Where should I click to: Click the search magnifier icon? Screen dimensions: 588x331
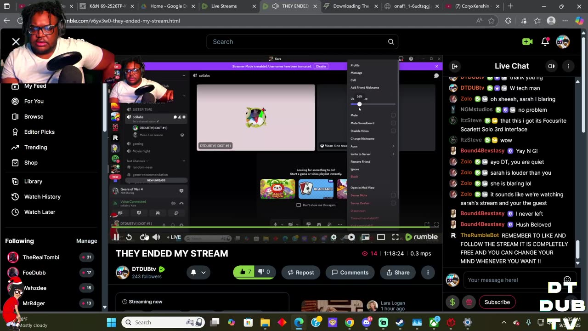(391, 42)
